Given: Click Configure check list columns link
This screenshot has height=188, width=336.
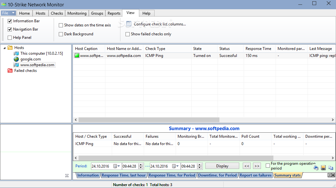Looking at the screenshot, I should pos(160,24).
